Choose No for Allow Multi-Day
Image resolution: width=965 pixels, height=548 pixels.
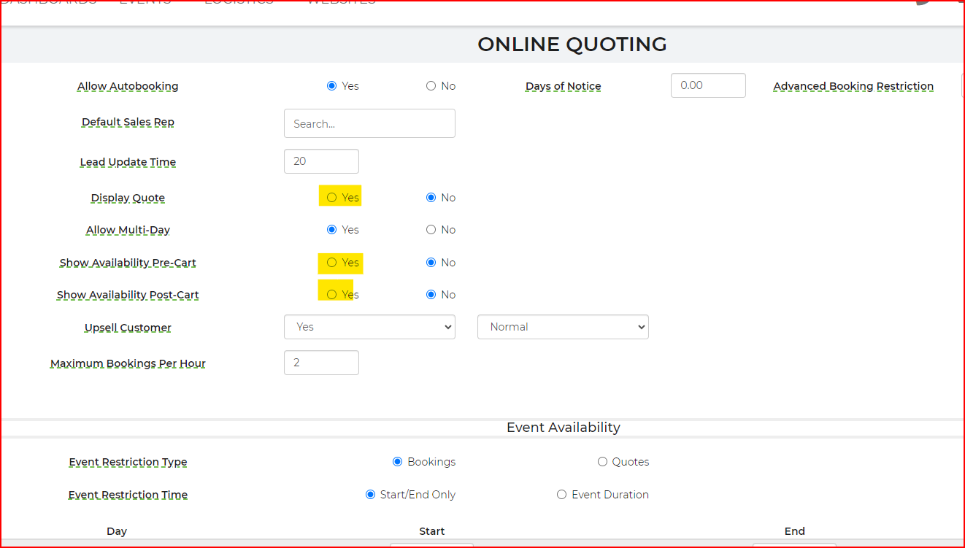coord(431,230)
